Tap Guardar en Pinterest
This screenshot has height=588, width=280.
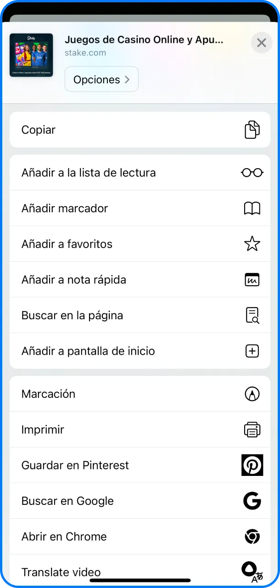75,465
